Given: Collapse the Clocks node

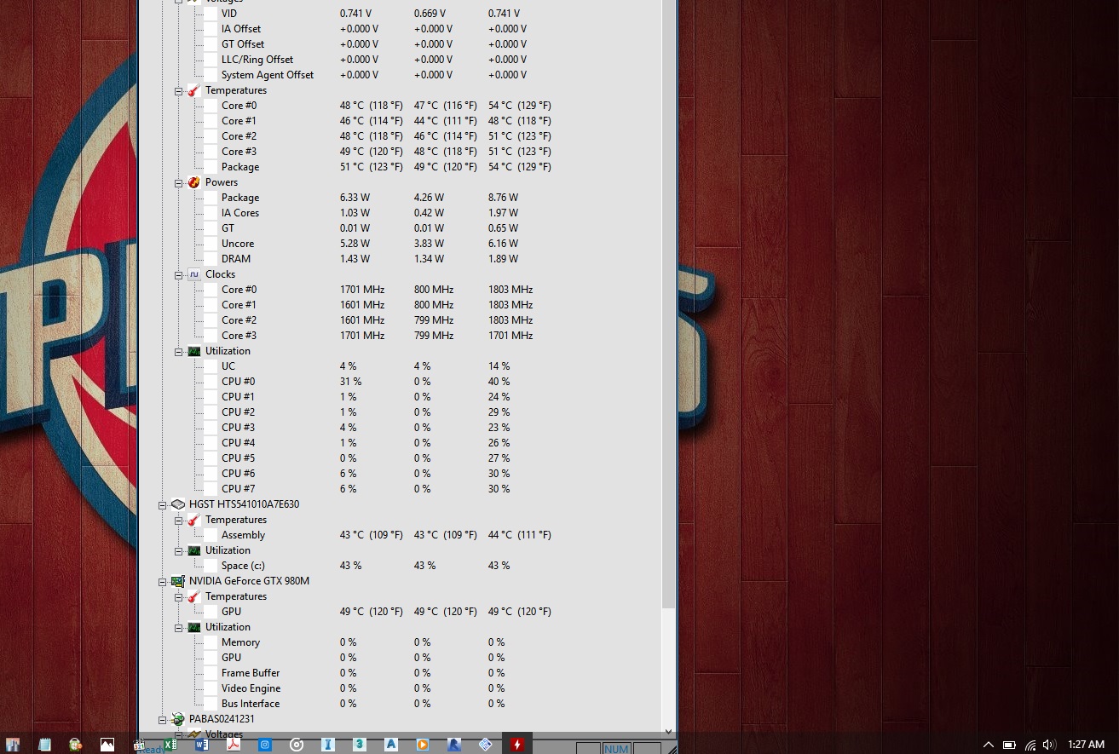Looking at the screenshot, I should (x=179, y=274).
